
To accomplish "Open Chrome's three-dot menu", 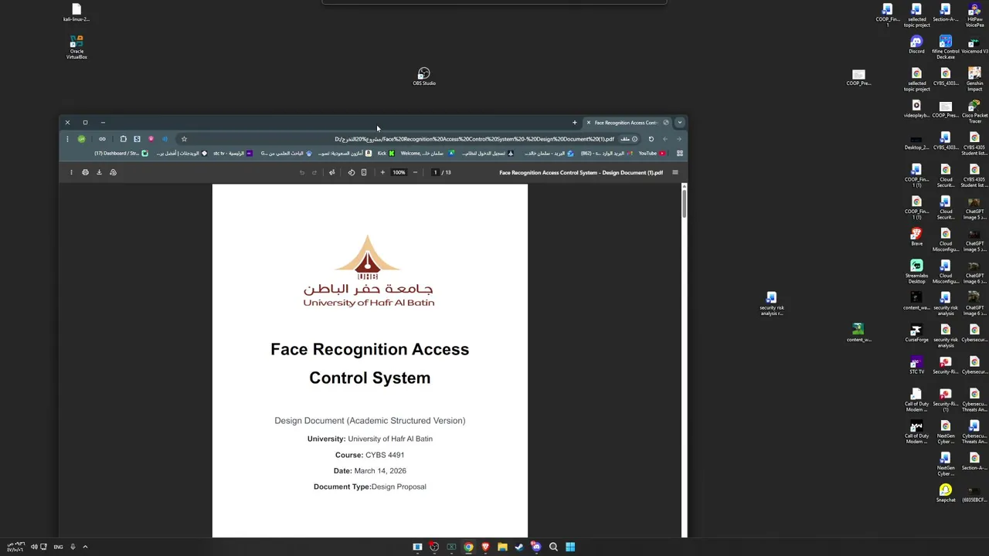I will [67, 139].
